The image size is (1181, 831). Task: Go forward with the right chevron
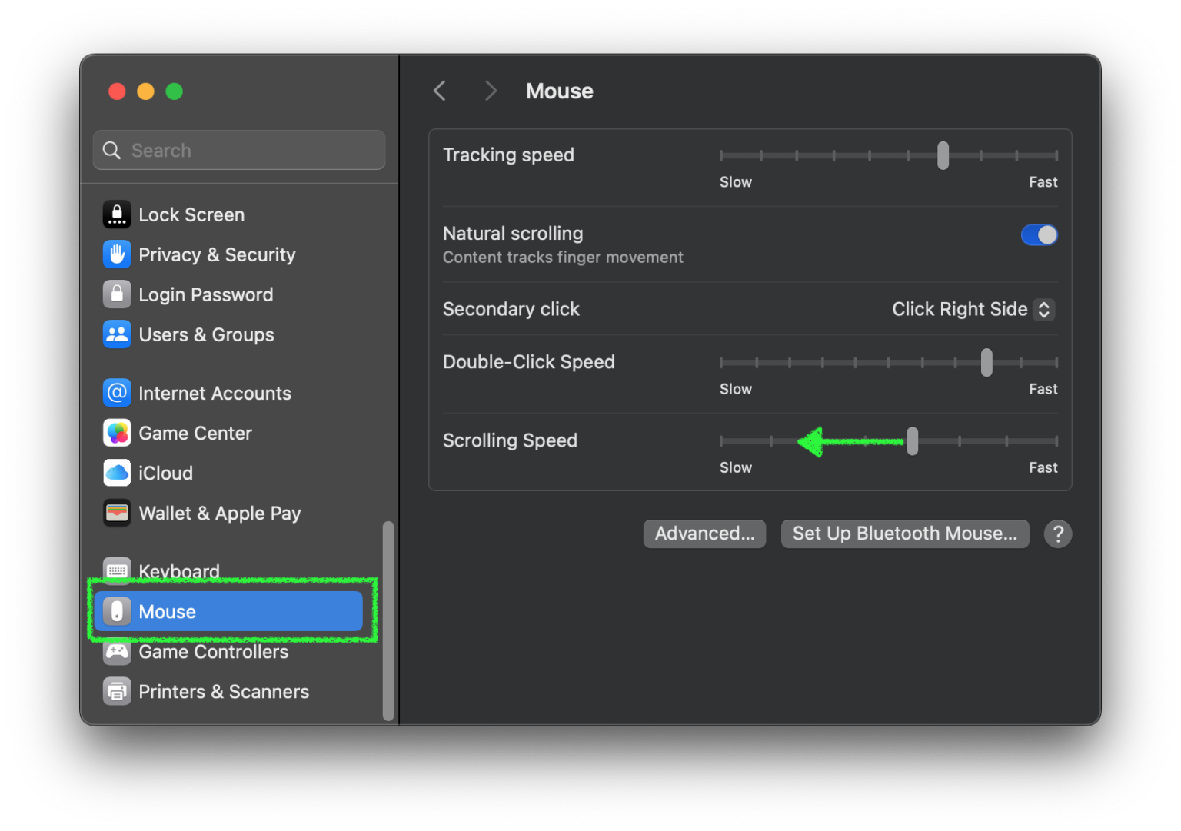[491, 91]
